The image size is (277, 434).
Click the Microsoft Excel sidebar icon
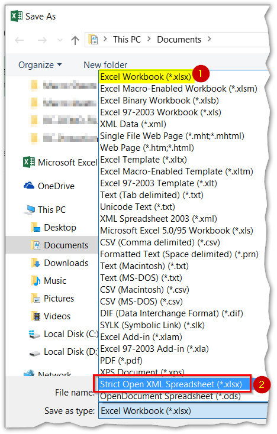click(x=29, y=162)
